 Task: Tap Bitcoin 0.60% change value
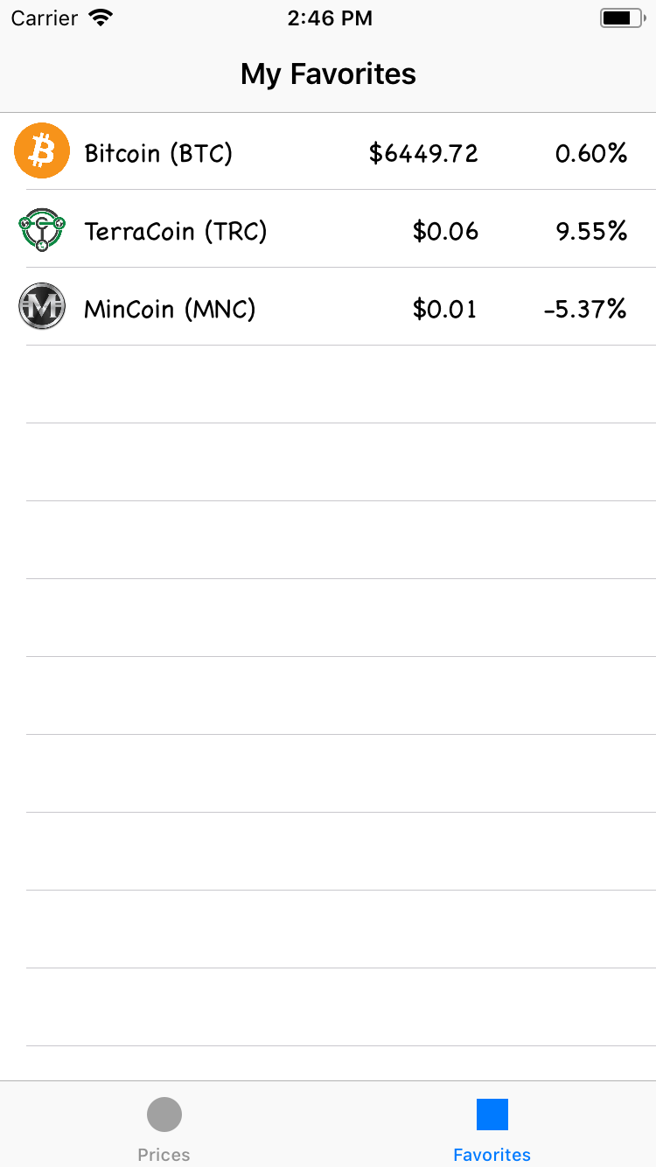591,154
